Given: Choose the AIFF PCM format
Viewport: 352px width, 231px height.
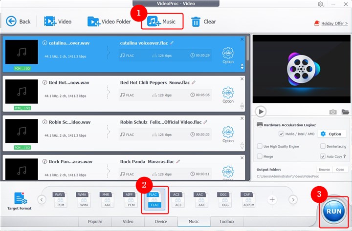Looking at the screenshot, I should tap(131, 199).
